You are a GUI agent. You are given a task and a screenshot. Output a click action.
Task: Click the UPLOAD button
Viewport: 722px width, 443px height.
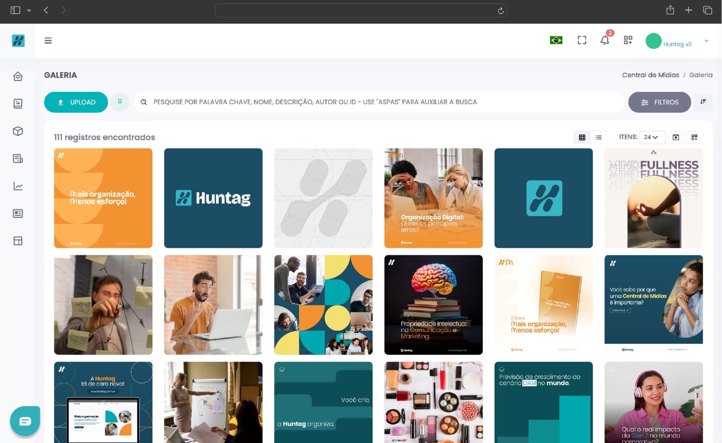[76, 102]
